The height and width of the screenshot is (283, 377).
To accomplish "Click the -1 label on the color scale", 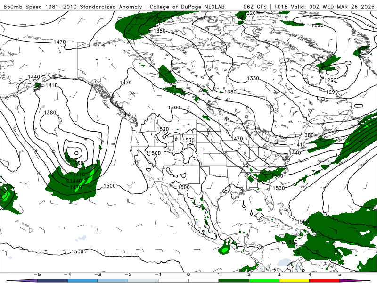I will pyautogui.click(x=158, y=275).
